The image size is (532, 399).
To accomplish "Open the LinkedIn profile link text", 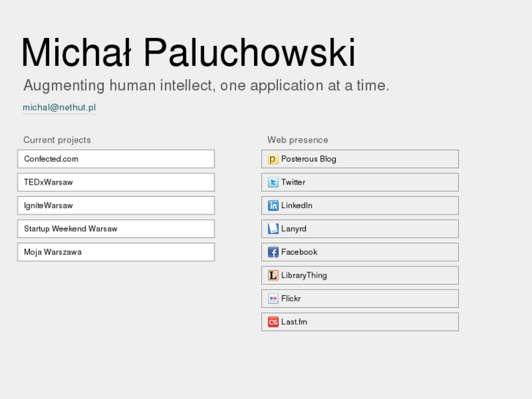I will point(296,206).
